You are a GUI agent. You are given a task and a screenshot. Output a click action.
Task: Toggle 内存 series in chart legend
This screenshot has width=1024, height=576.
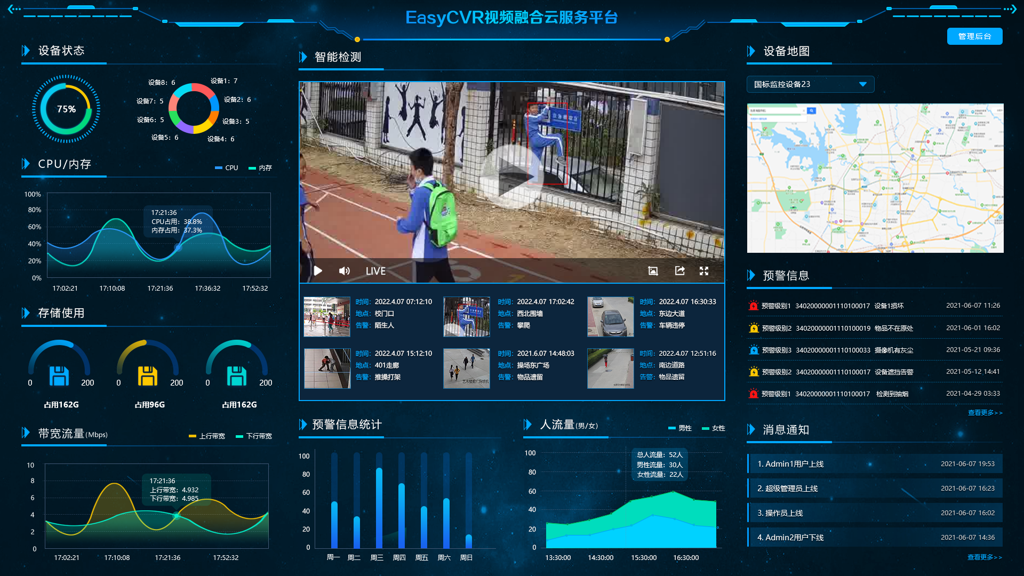point(260,168)
